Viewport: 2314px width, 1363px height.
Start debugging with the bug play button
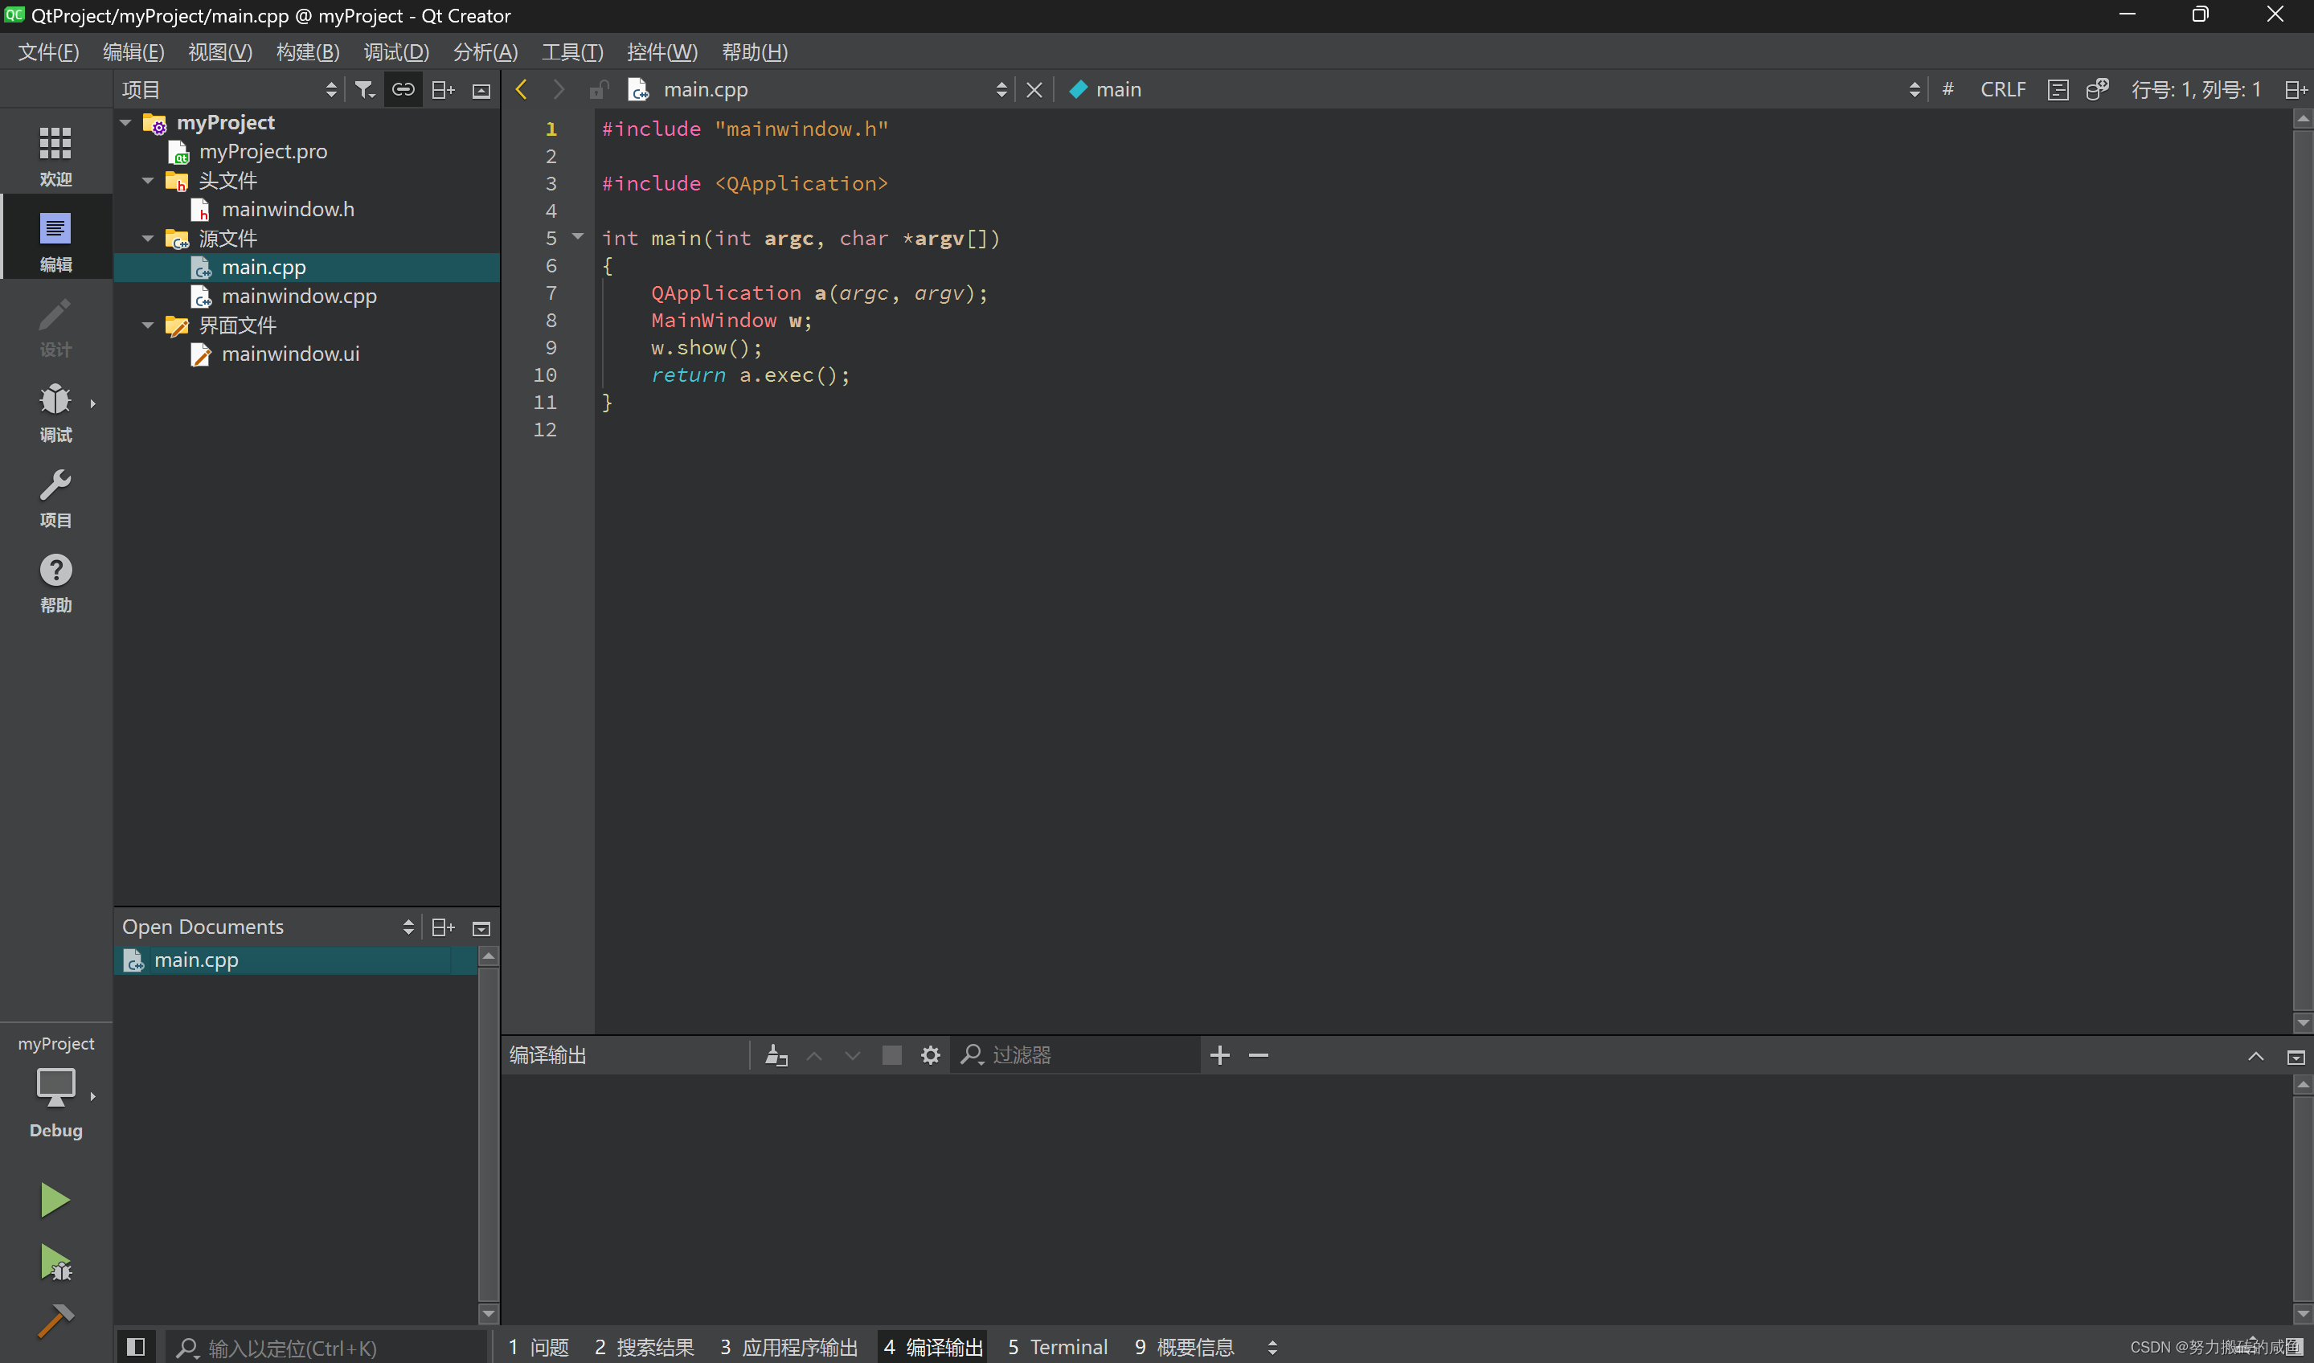point(55,1263)
